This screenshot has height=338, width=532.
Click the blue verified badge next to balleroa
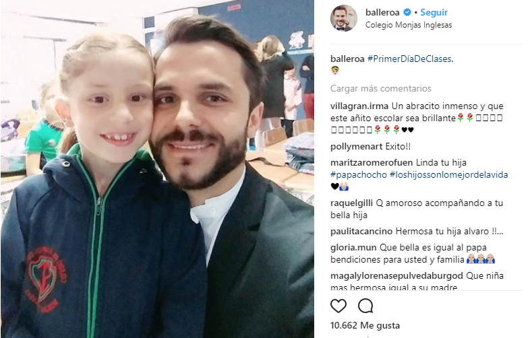tap(407, 13)
